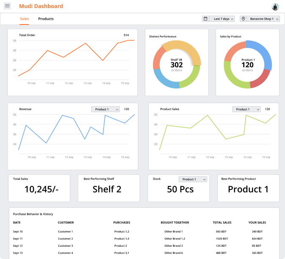Switch to the Sales tab
285x259 pixels.
pyautogui.click(x=25, y=19)
